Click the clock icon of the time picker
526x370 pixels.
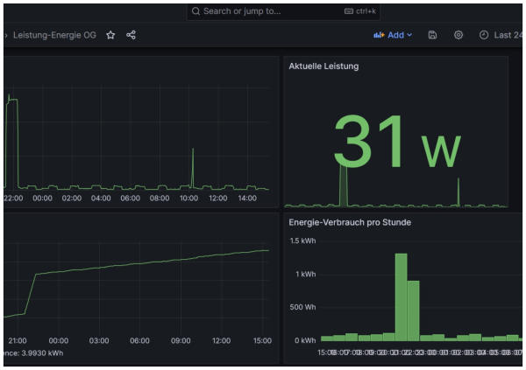(483, 35)
